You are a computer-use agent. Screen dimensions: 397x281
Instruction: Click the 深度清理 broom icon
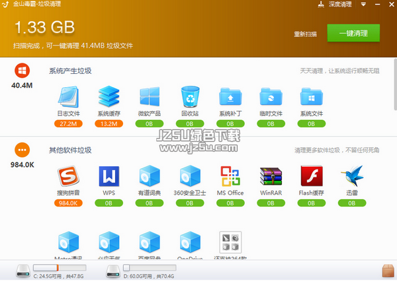click(x=321, y=5)
